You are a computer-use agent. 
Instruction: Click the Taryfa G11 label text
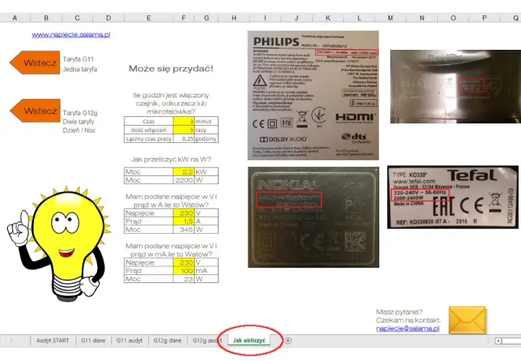(78, 59)
